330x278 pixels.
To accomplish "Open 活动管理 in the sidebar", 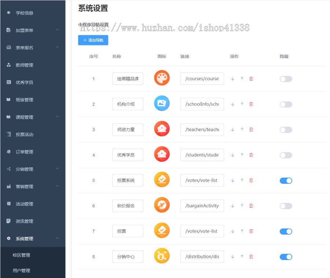I will (x=33, y=204).
